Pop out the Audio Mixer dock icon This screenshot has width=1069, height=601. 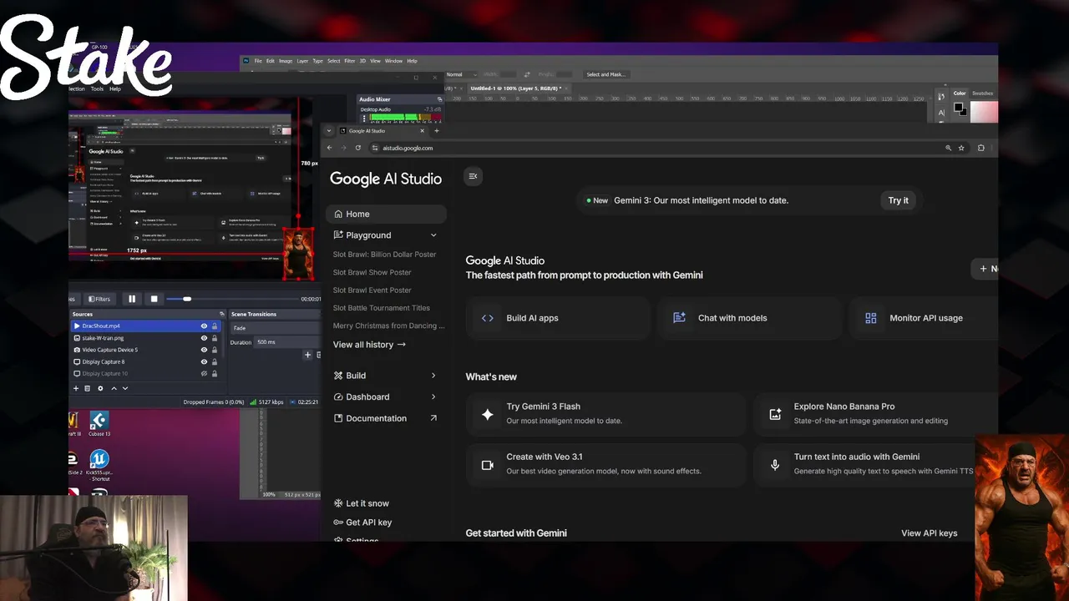pyautogui.click(x=439, y=99)
